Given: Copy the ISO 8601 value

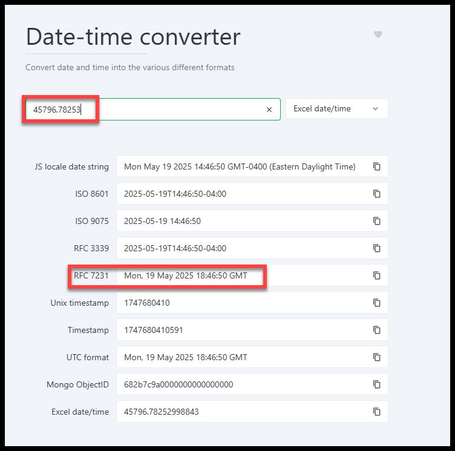Looking at the screenshot, I should coord(377,194).
